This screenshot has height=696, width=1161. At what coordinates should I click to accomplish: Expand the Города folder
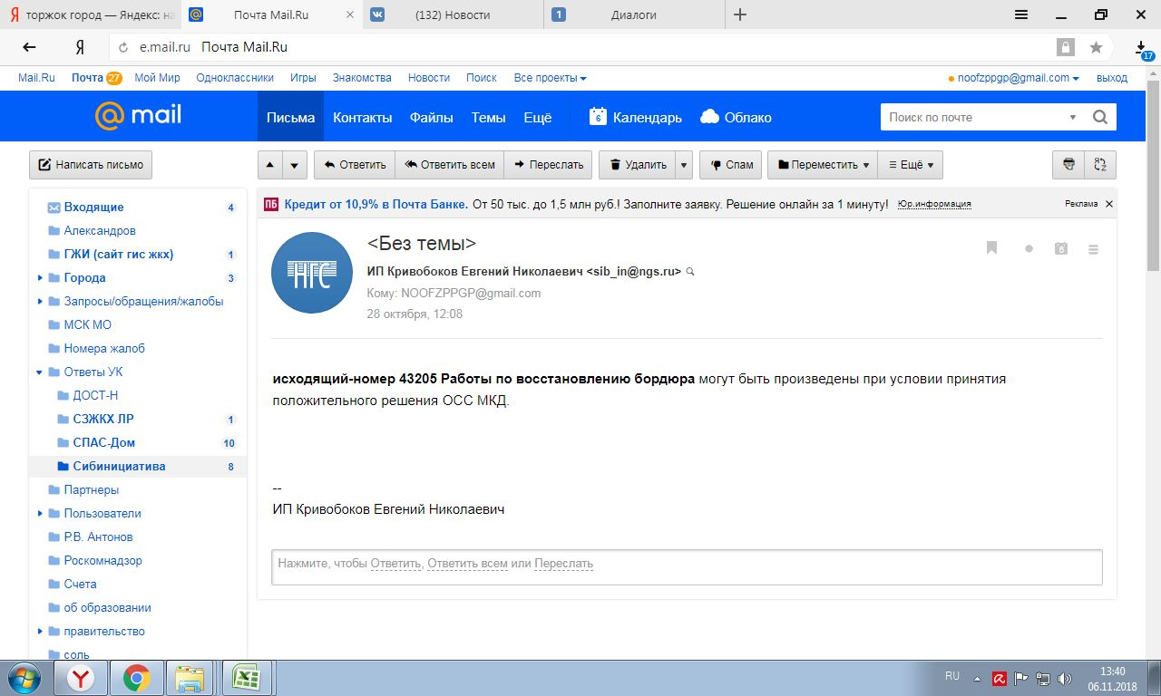(x=40, y=278)
